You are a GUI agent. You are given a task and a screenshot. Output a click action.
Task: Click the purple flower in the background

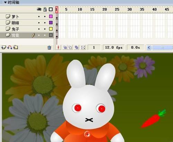pos(144,66)
